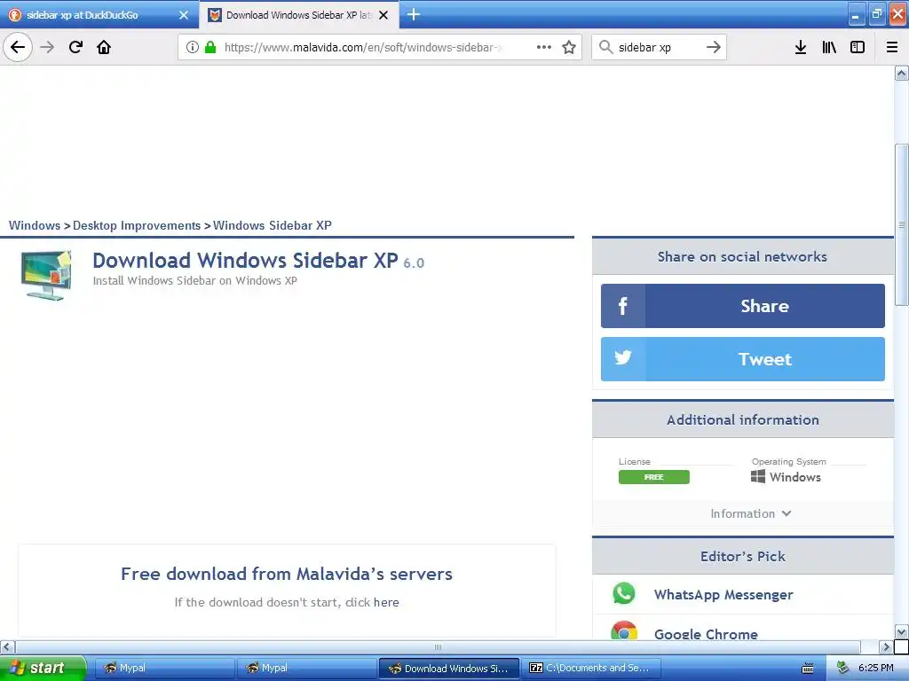909x681 pixels.
Task: Click the Windows operating system logo
Action: click(758, 476)
